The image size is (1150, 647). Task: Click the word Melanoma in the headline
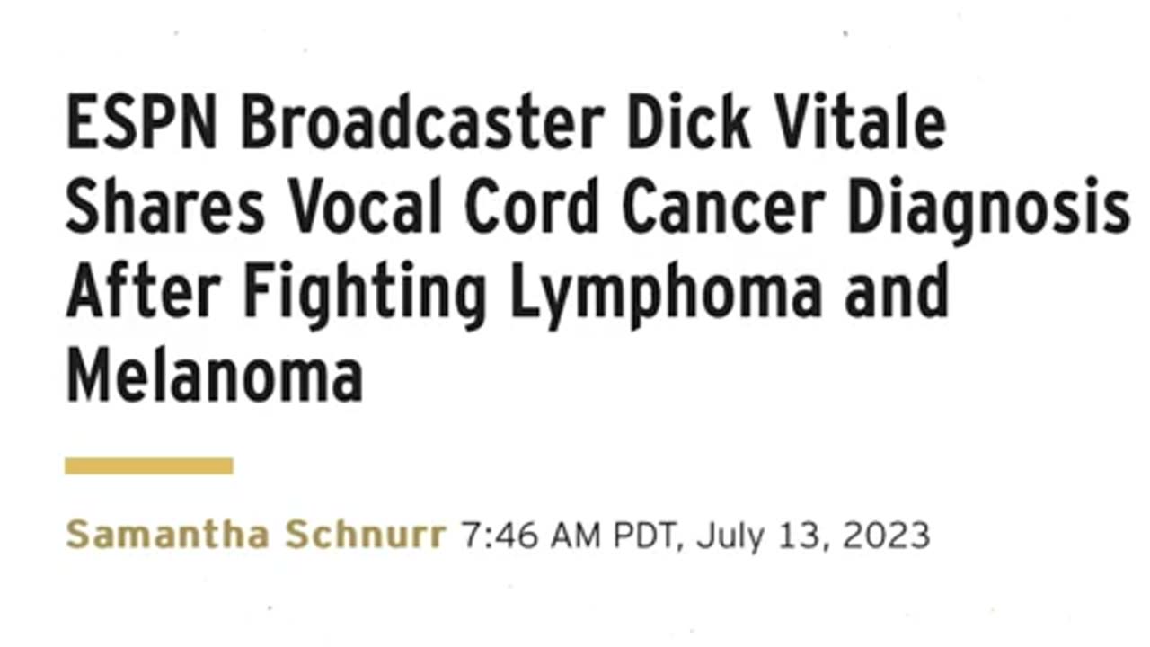(214, 375)
